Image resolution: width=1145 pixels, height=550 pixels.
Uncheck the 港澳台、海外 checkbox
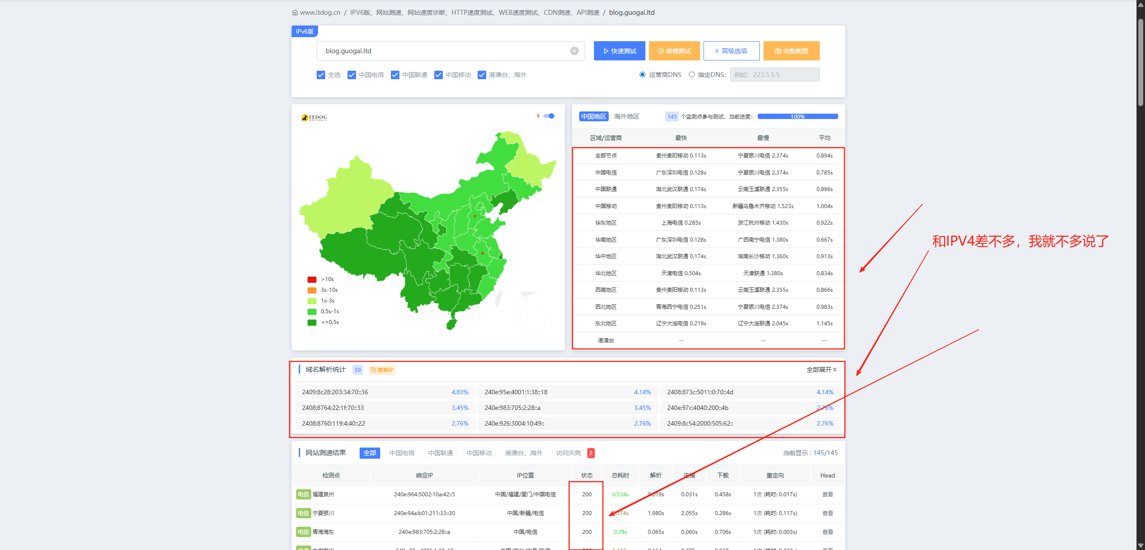[482, 75]
